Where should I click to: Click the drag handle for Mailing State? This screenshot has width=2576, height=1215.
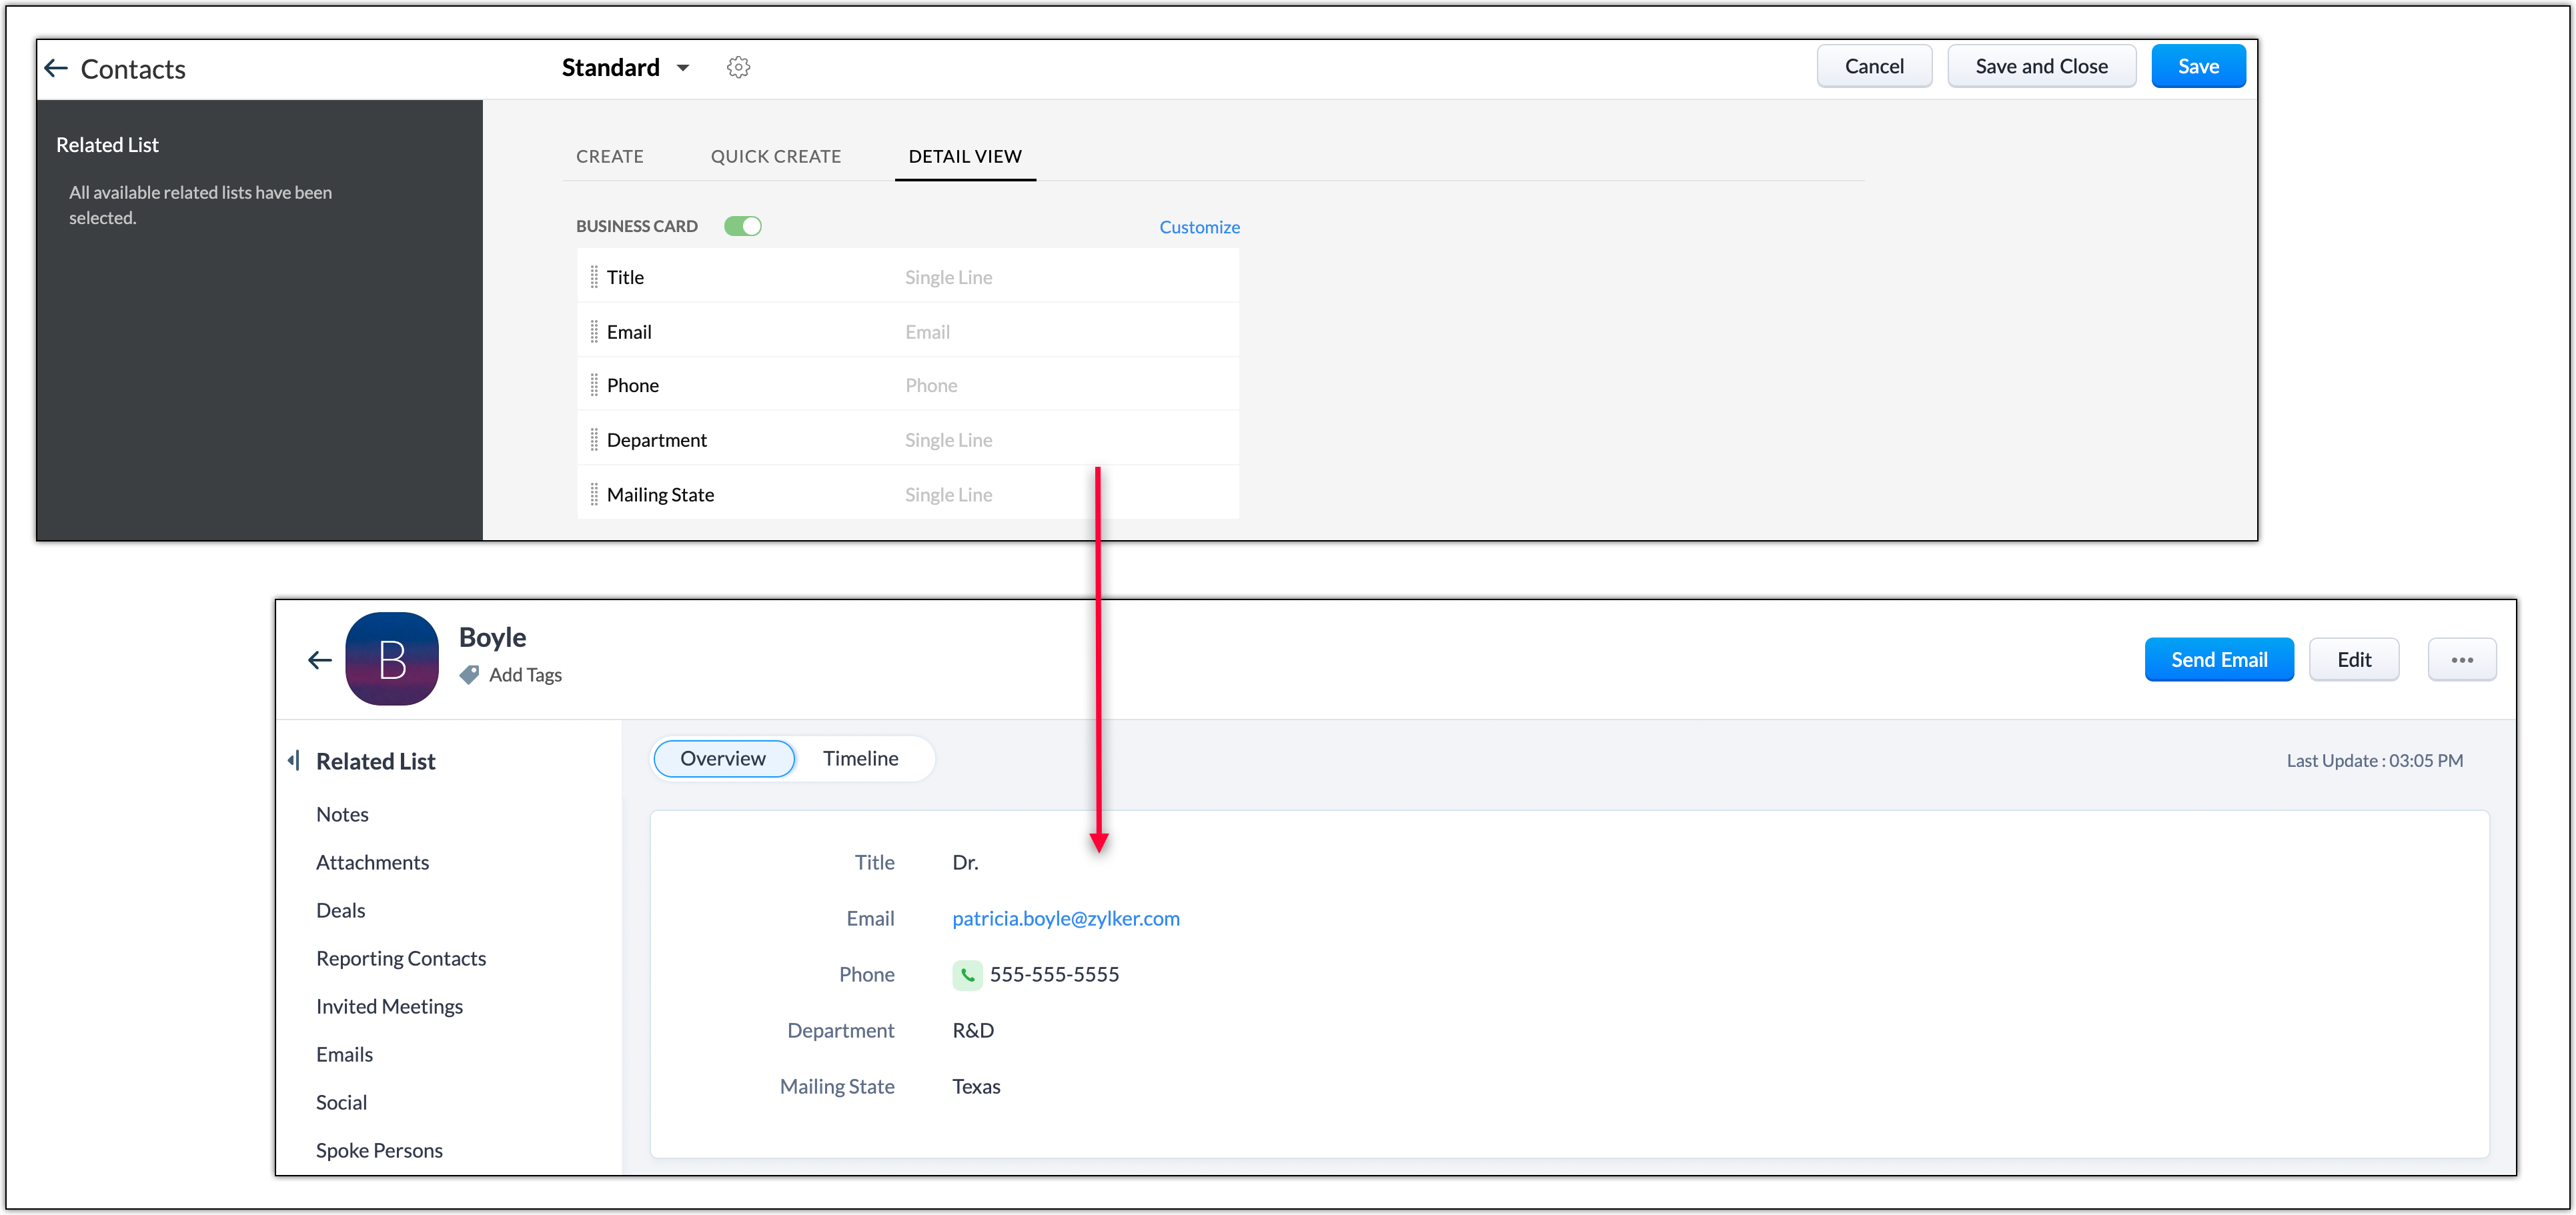click(x=594, y=495)
